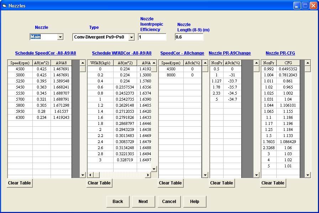Select the CFG column header
This screenshot has width=319, height=213.
pos(288,63)
